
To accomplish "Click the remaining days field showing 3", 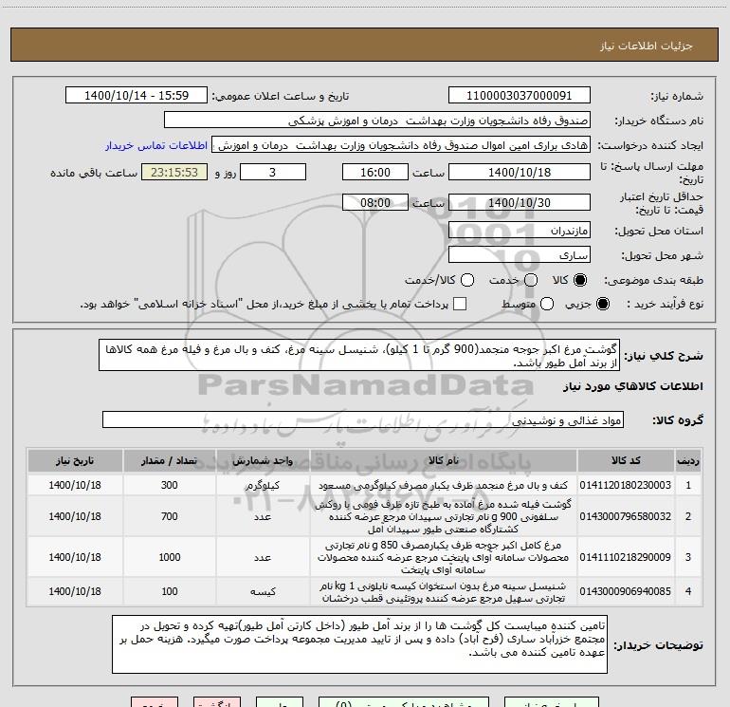I will [x=273, y=172].
